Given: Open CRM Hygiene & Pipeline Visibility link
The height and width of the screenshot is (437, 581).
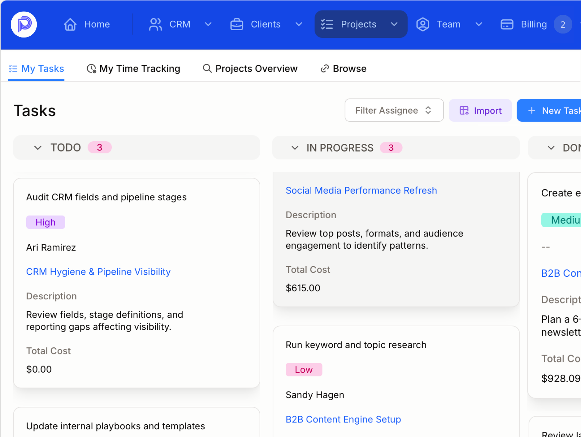Looking at the screenshot, I should 98,272.
